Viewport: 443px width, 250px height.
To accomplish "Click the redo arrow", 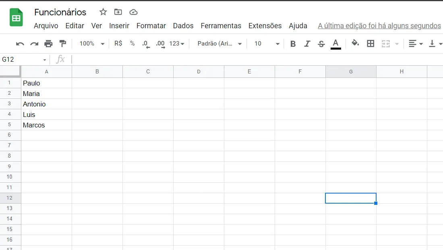I will point(34,44).
